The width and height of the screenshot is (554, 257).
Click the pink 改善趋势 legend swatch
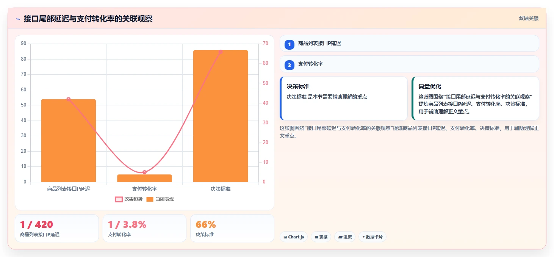click(x=119, y=199)
